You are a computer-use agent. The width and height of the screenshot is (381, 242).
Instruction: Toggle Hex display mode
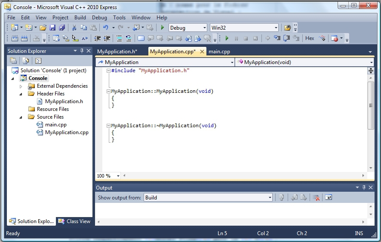coord(310,38)
